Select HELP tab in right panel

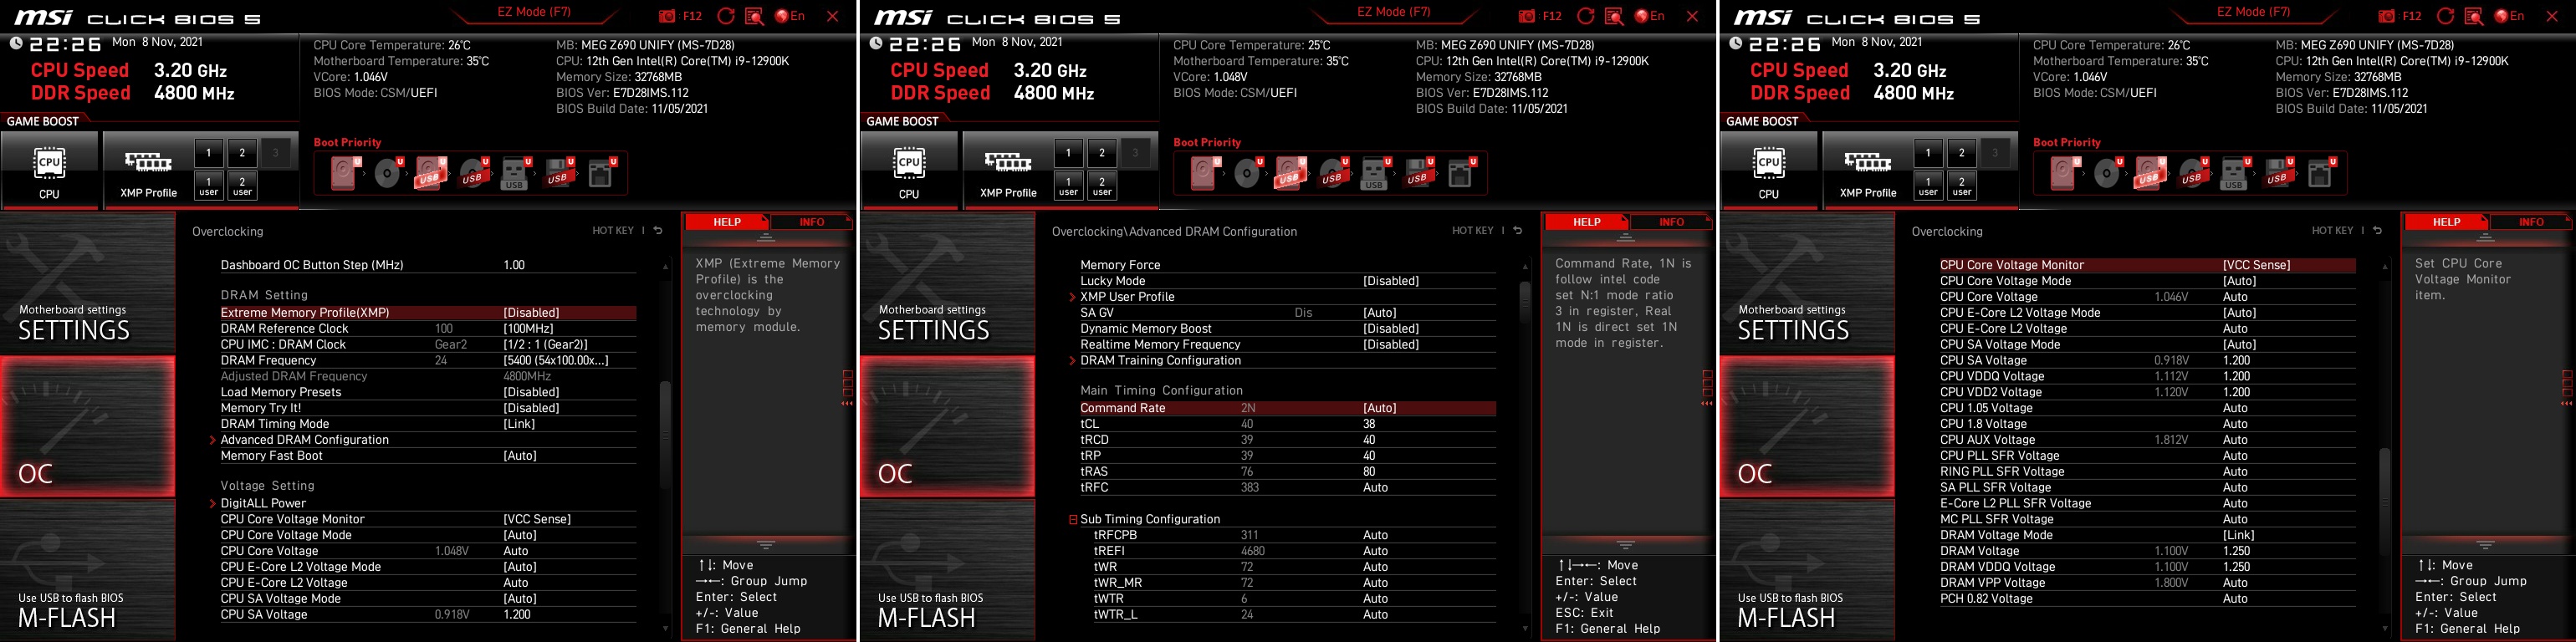(x=2447, y=222)
